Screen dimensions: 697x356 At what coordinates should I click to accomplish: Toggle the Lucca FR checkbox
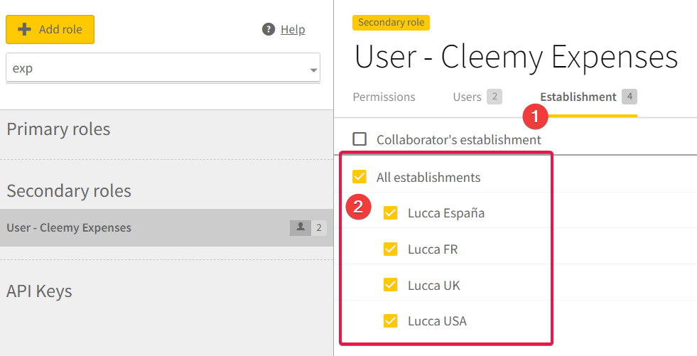[x=390, y=249]
